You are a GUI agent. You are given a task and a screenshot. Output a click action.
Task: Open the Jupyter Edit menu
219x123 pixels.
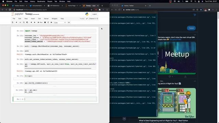[x=20, y=18]
